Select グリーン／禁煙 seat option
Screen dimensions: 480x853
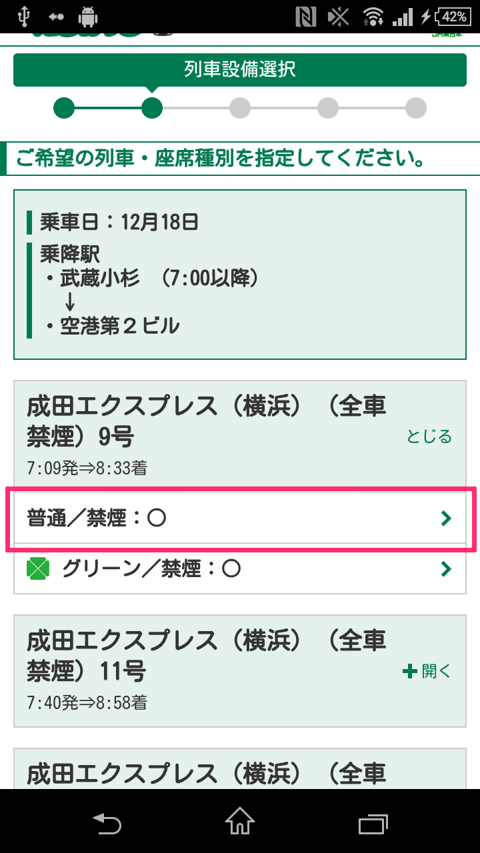click(240, 569)
